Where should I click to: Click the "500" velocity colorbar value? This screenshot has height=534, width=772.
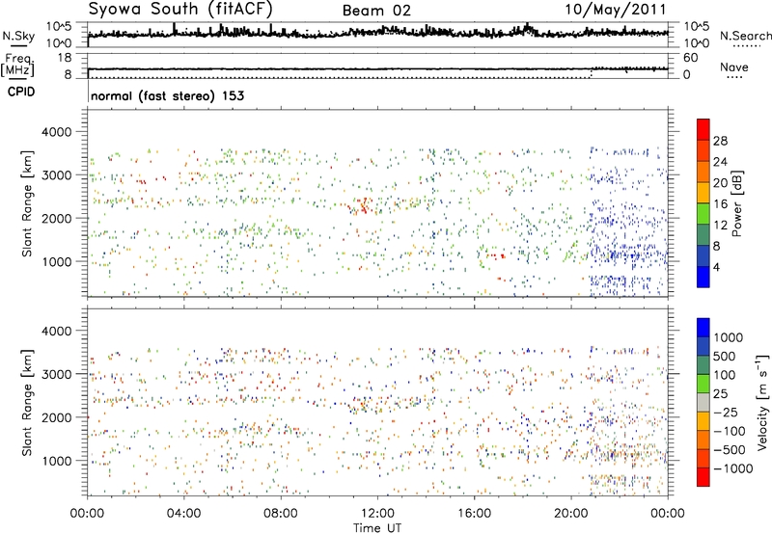725,357
